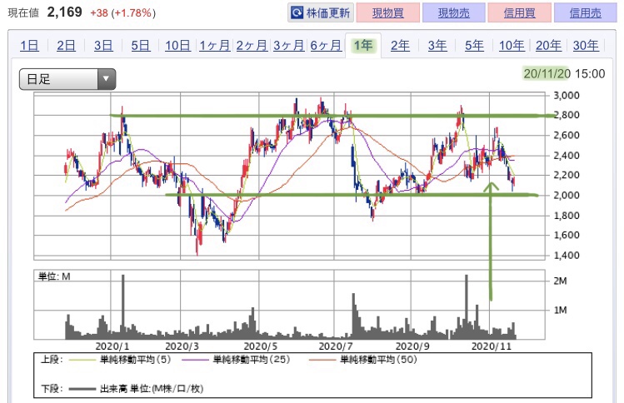Click the 1,400 price axis label
The width and height of the screenshot is (624, 403).
[x=567, y=256]
